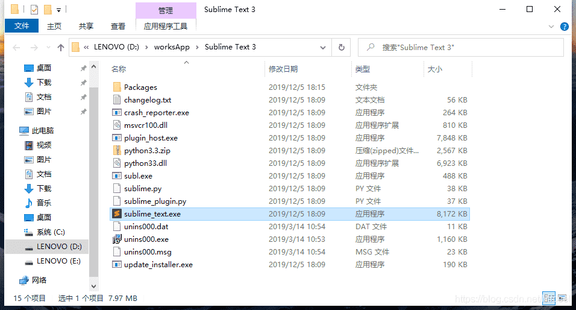Click the navigation pane scroll down arrow
This screenshot has width=576, height=310.
pos(93,286)
